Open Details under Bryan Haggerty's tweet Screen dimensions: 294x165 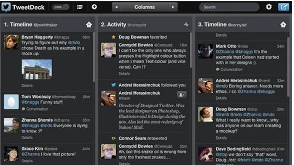[27, 86]
